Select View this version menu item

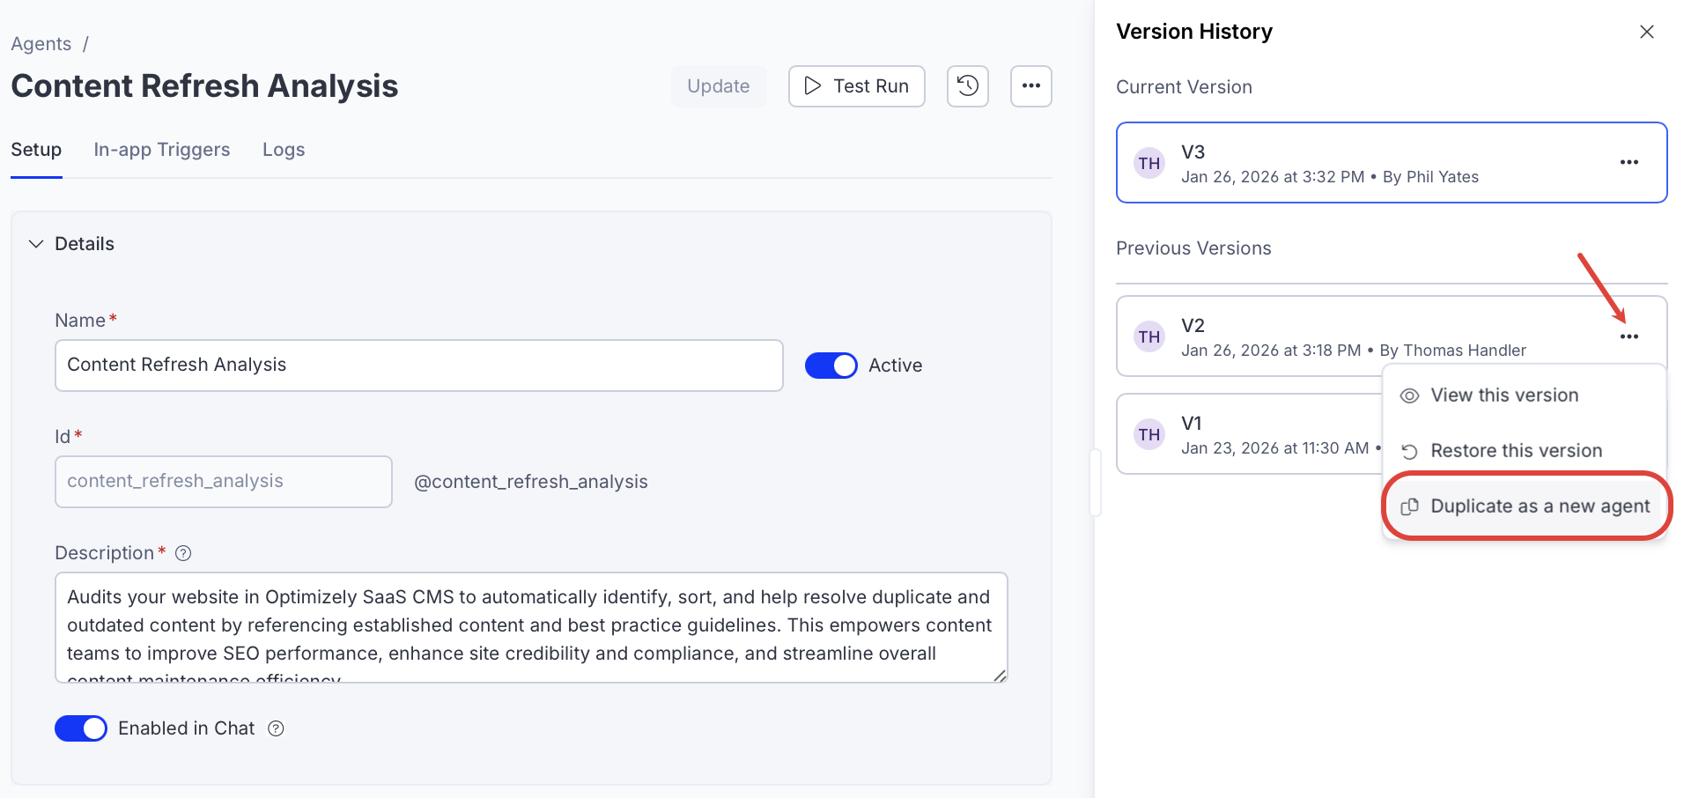pyautogui.click(x=1503, y=395)
